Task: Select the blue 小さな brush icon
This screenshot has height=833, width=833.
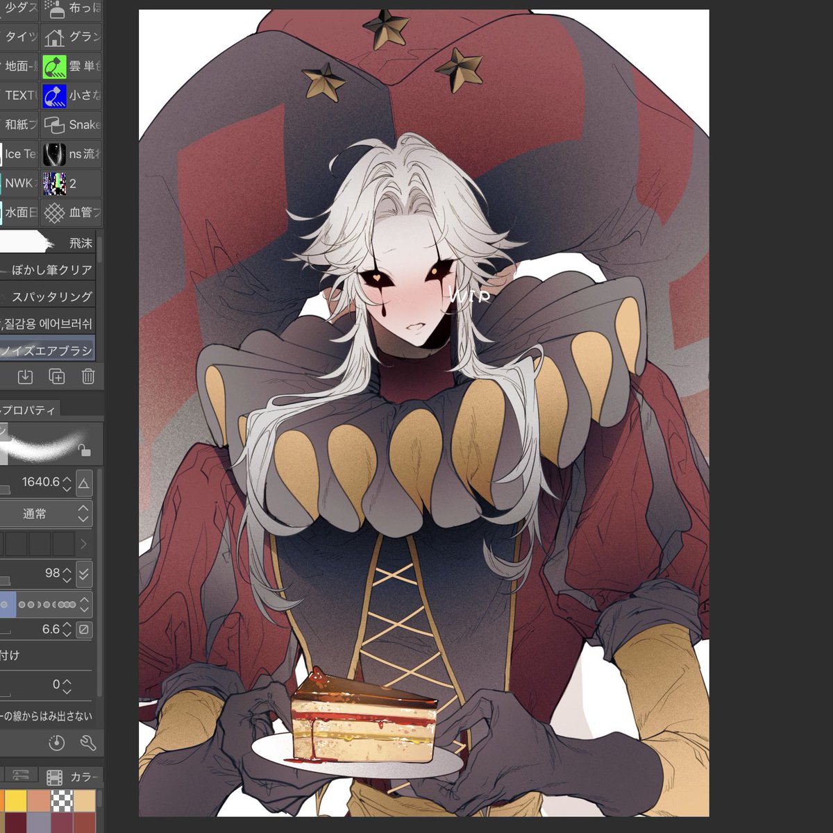Action: pos(54,95)
